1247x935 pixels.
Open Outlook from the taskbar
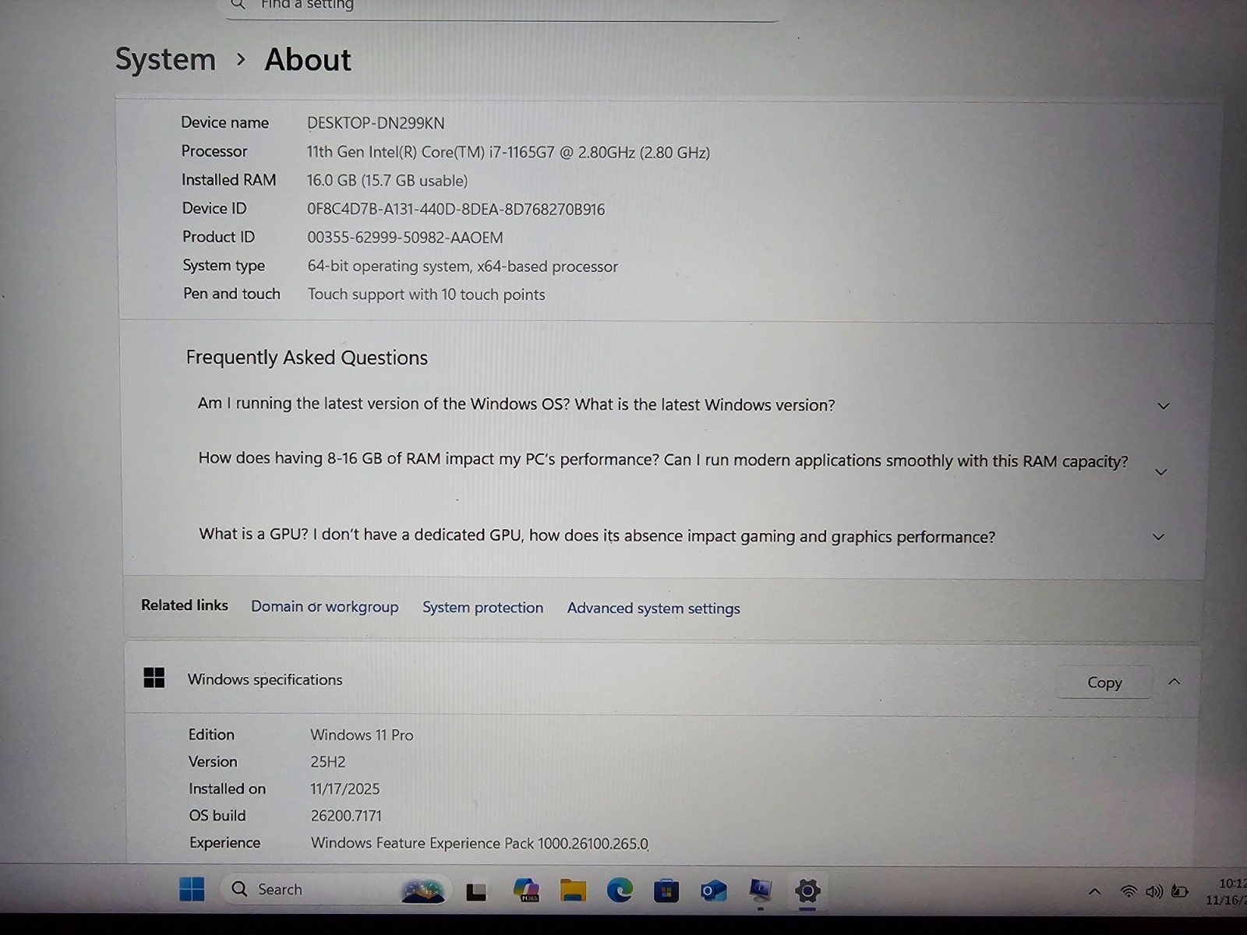click(713, 891)
